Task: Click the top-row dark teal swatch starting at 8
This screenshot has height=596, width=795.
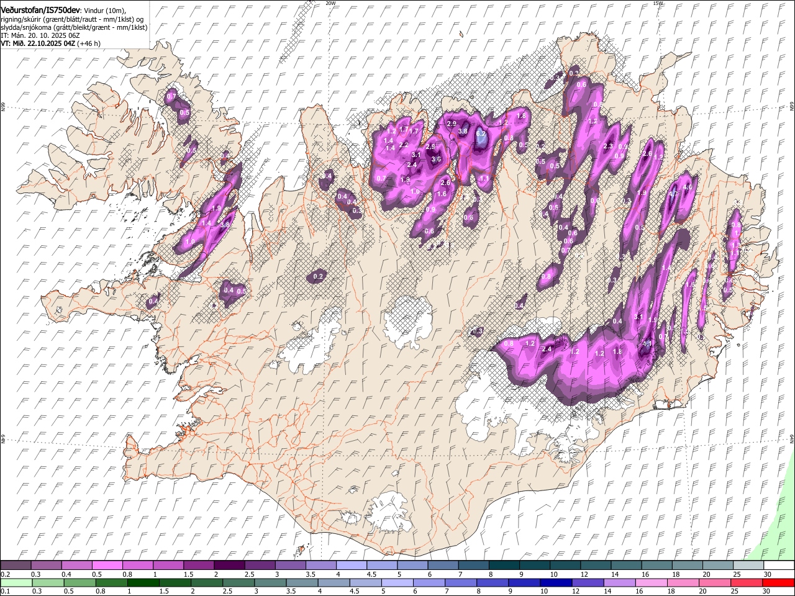Action: click(x=504, y=565)
